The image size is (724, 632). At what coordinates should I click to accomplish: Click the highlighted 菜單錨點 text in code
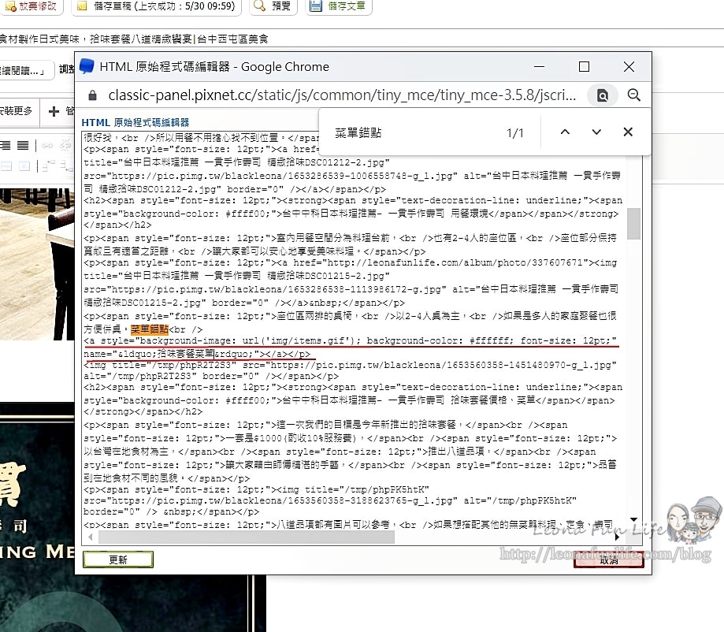(150, 329)
